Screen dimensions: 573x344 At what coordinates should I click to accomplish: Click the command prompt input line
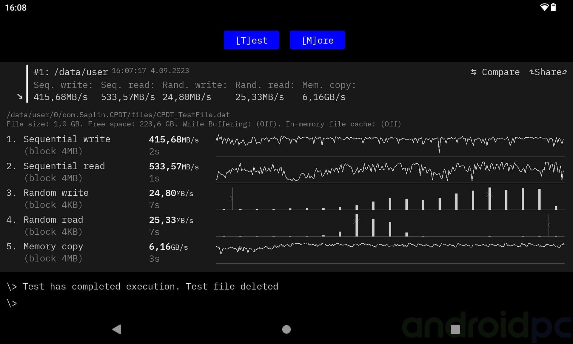click(12, 303)
